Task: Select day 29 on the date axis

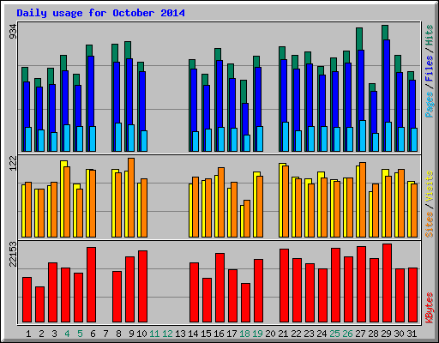Action: pyautogui.click(x=386, y=334)
